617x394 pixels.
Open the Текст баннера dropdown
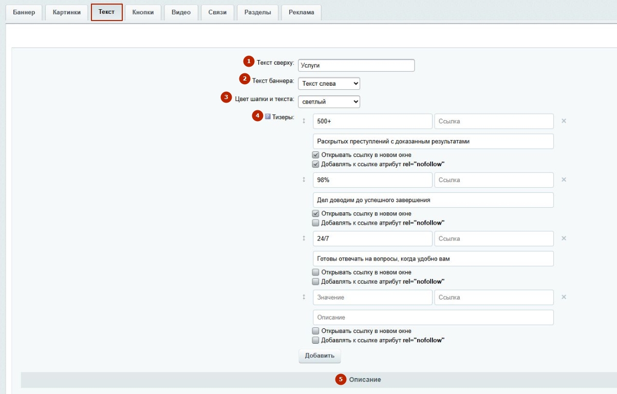point(329,83)
